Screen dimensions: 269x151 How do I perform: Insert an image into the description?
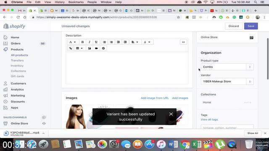click(90, 48)
